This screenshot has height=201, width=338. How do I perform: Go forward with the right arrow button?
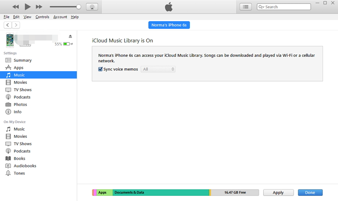click(16, 25)
